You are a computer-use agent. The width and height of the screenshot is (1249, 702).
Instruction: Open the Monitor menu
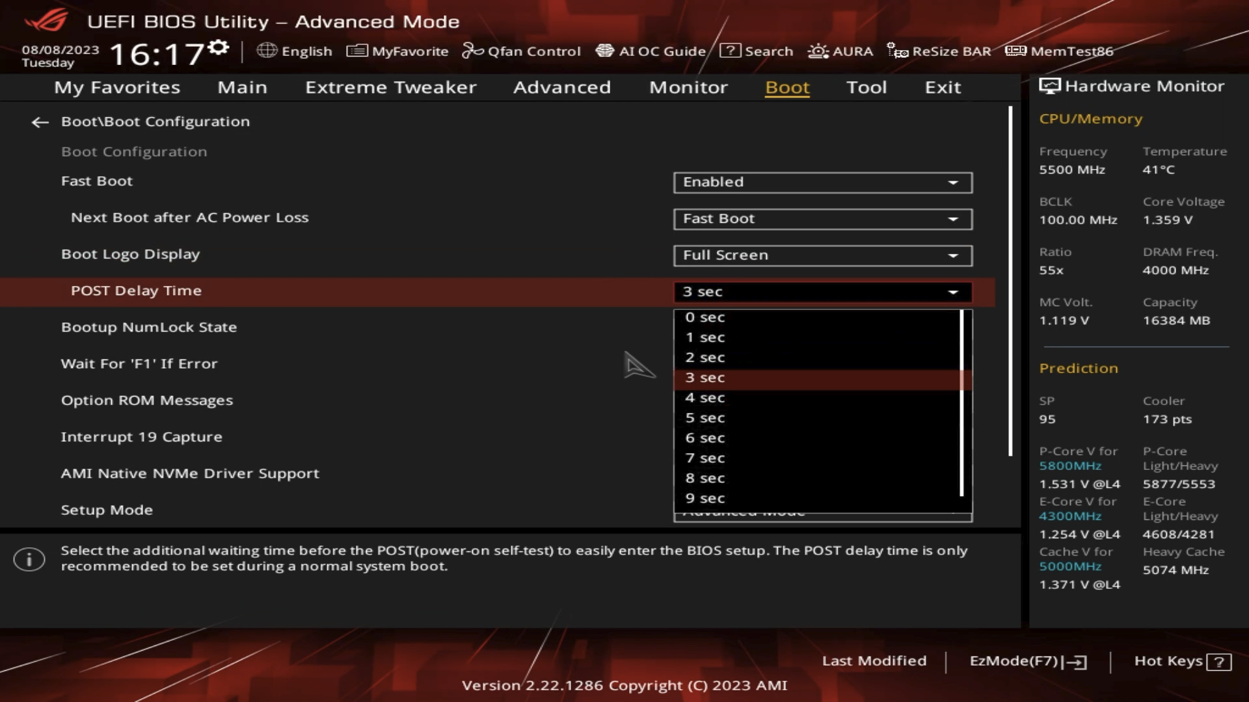click(688, 87)
